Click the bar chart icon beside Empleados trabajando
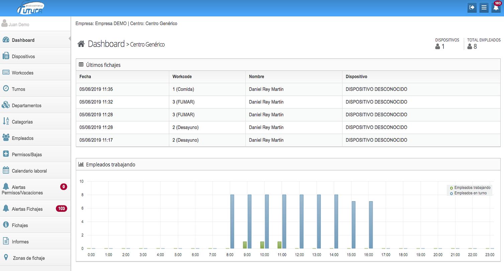The width and height of the screenshot is (504, 271). click(x=81, y=164)
